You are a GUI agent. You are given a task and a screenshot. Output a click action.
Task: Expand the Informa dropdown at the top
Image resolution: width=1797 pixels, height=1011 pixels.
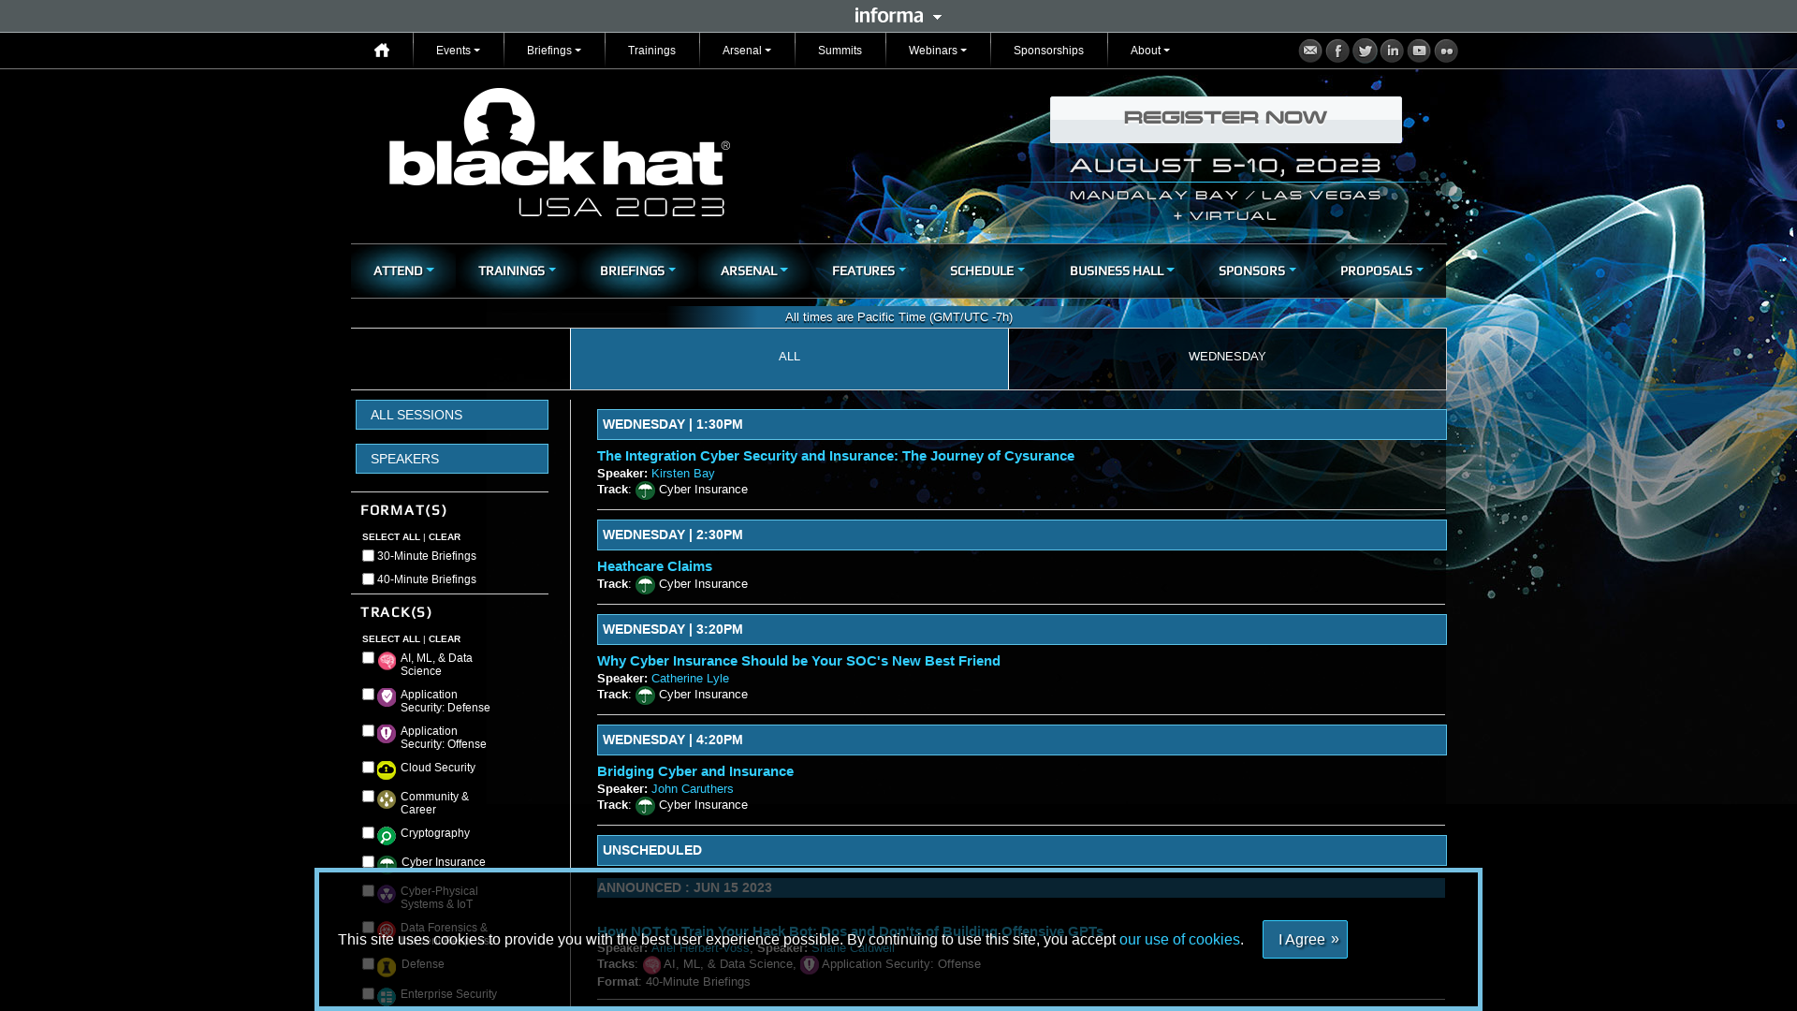click(x=898, y=16)
